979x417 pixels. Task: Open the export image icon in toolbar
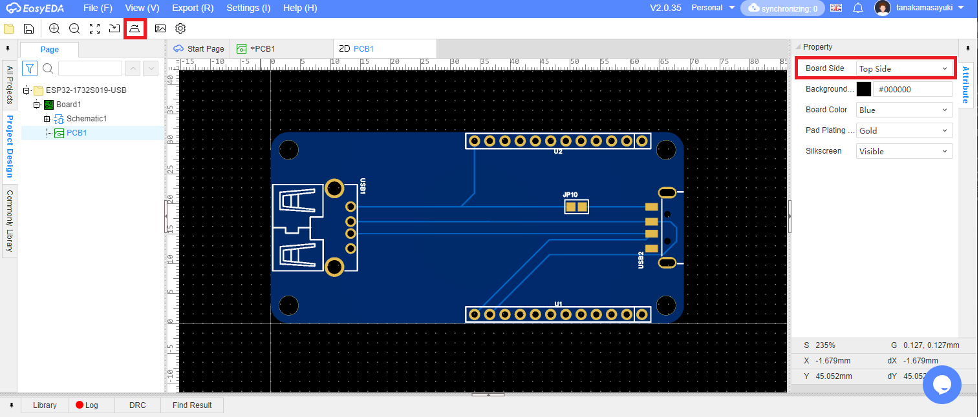[160, 28]
